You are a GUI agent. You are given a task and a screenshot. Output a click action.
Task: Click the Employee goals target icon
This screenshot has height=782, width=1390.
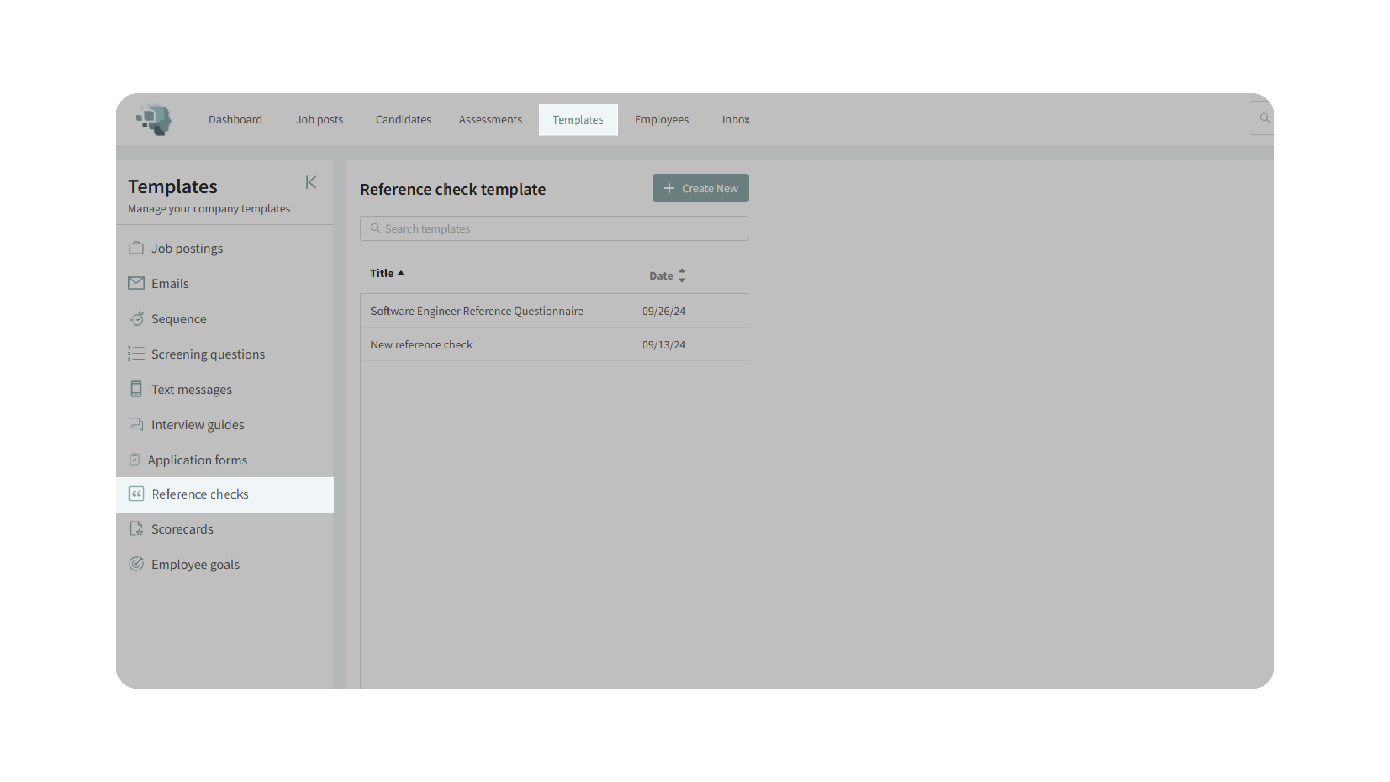tap(136, 564)
